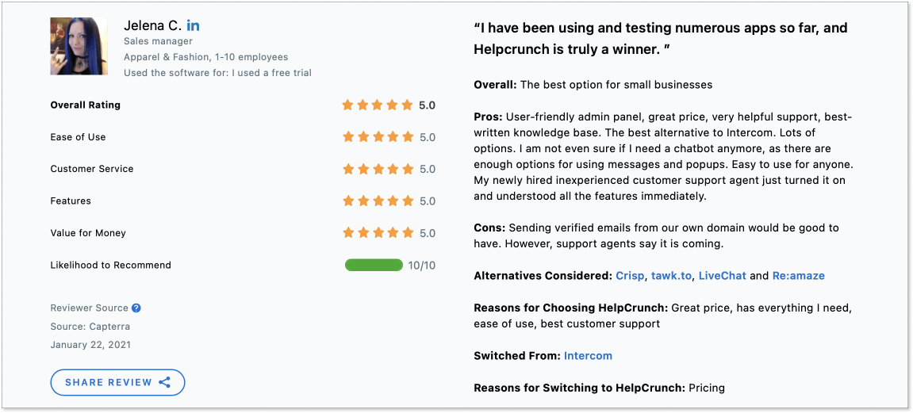The image size is (913, 413).
Task: Open the tawk.to alternative link
Action: click(x=671, y=276)
